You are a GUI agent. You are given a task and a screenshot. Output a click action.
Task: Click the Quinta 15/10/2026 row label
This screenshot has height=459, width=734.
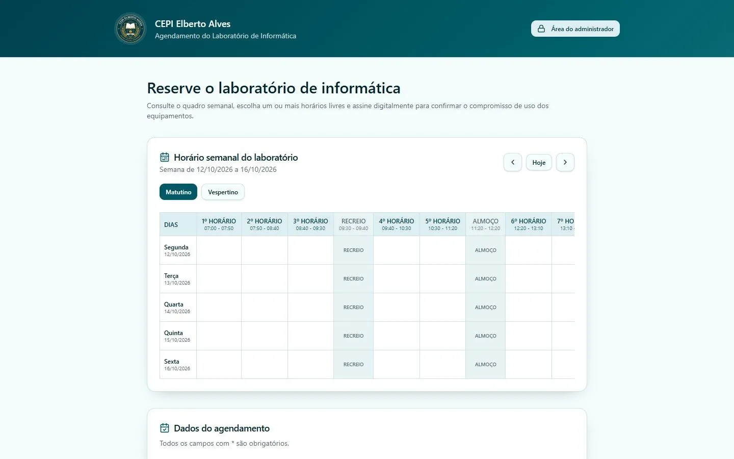click(178, 336)
